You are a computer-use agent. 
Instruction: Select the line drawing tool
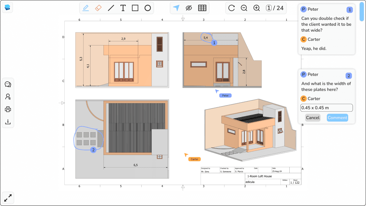111,8
